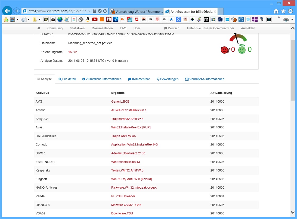This screenshot has height=219, width=297.
Task: Click the VirusTotal home icon in nav
Action: [x=39, y=28]
